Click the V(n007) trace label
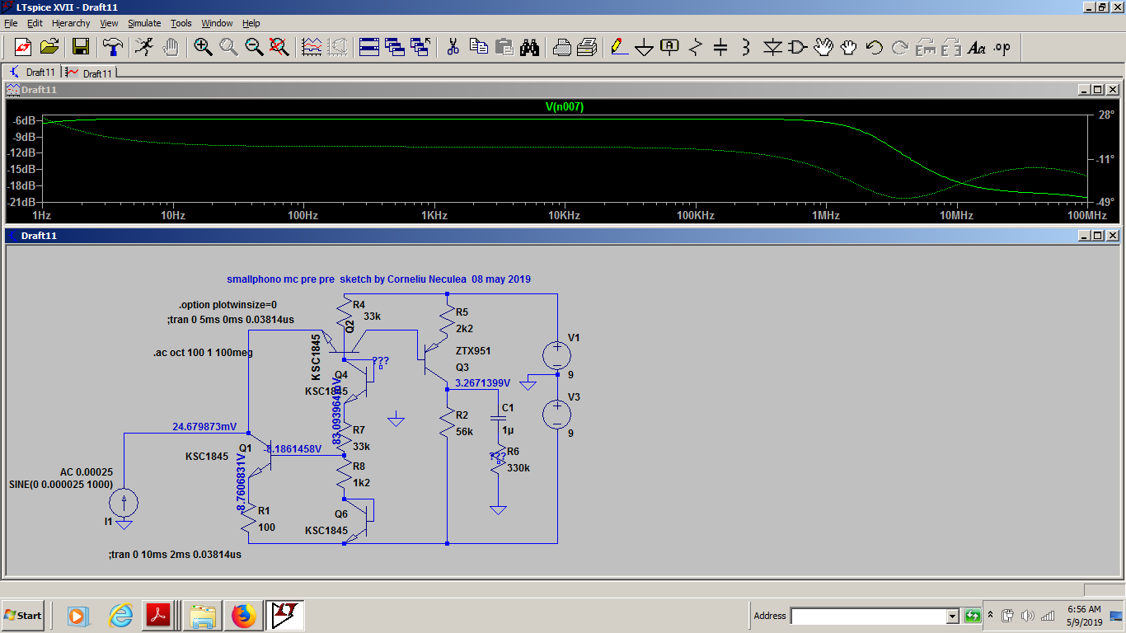Viewport: 1126px width, 633px height. (565, 106)
